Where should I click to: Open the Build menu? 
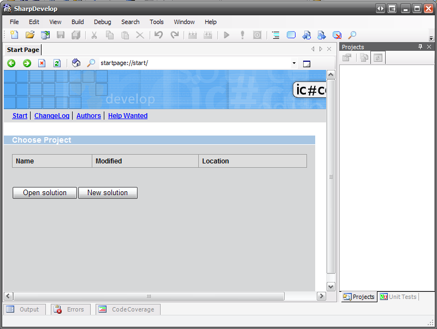click(78, 22)
